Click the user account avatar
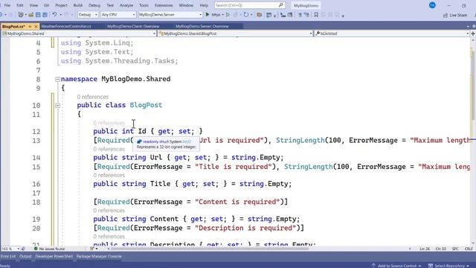476x268 pixels. 432,5
